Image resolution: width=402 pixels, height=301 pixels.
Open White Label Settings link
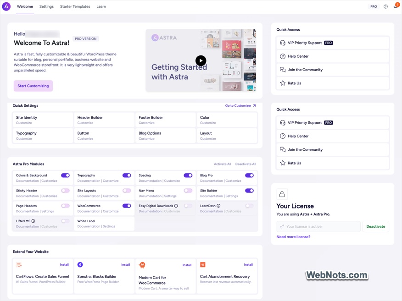109,226
